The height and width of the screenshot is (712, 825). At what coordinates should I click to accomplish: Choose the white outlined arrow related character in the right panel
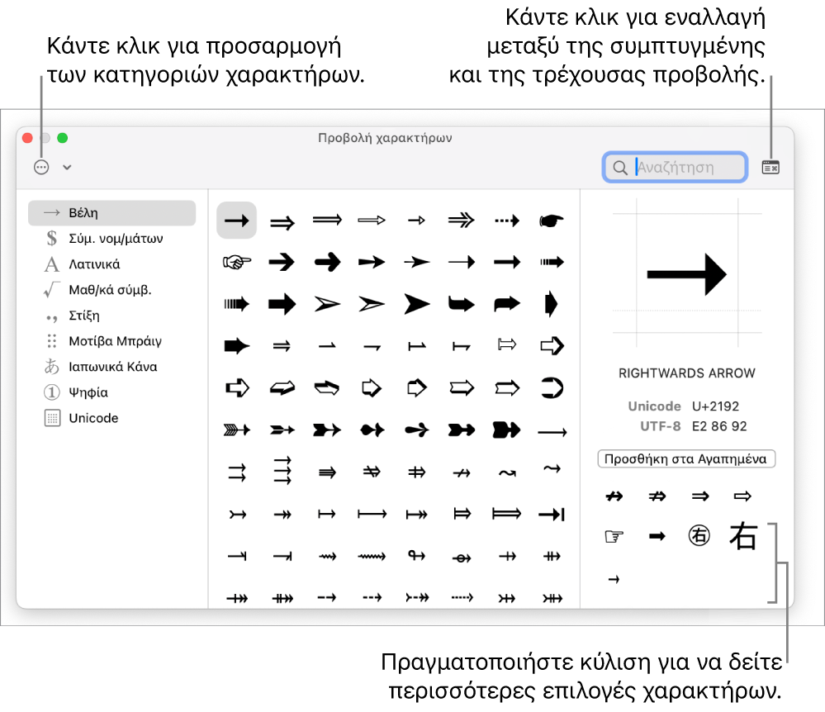pos(742,496)
